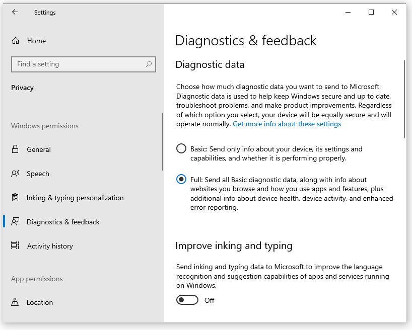
Task: Select the Full diagnostic data option
Action: (x=181, y=179)
